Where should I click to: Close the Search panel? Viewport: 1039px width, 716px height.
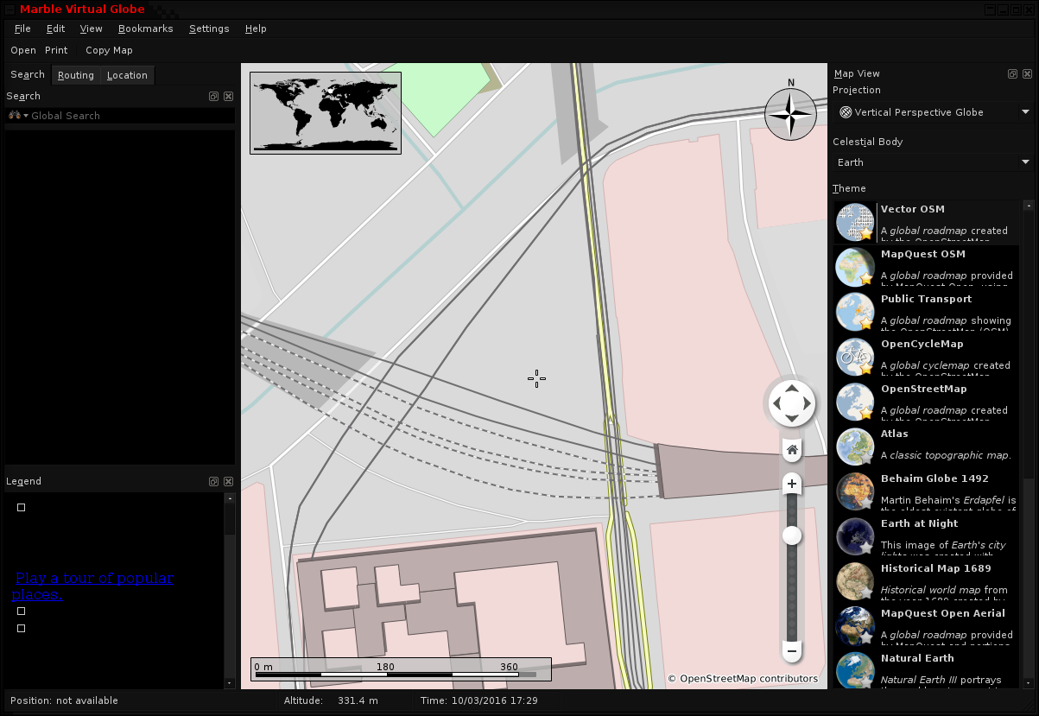click(228, 97)
